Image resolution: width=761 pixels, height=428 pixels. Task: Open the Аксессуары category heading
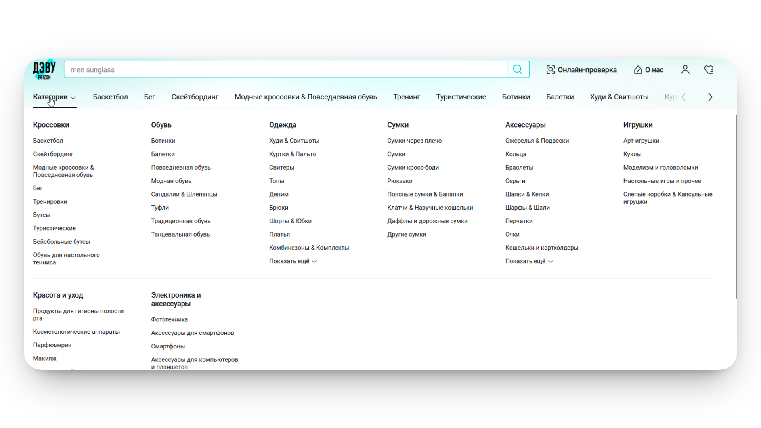[x=525, y=125]
